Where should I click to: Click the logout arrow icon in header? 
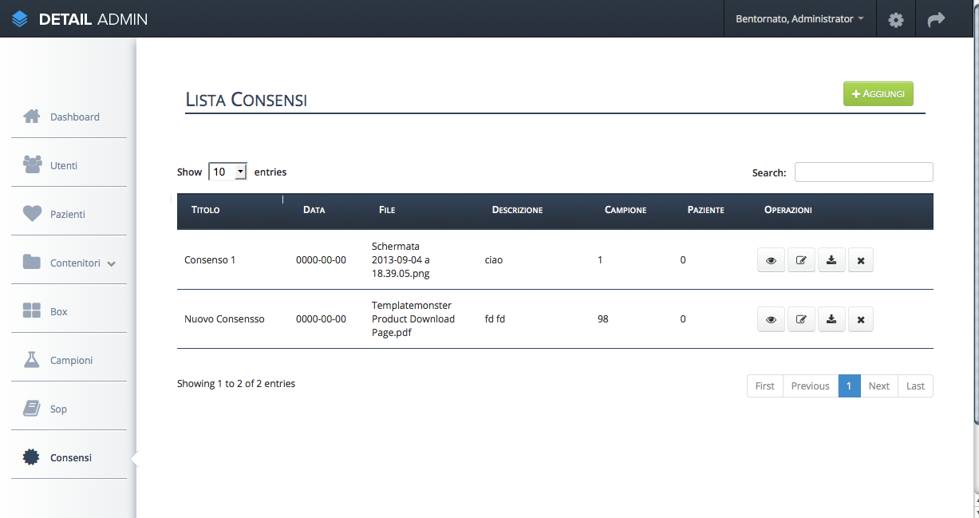point(936,19)
